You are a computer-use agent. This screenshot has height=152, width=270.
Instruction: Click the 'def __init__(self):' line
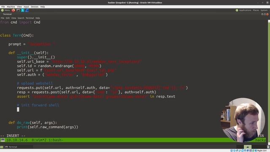pos(29,53)
